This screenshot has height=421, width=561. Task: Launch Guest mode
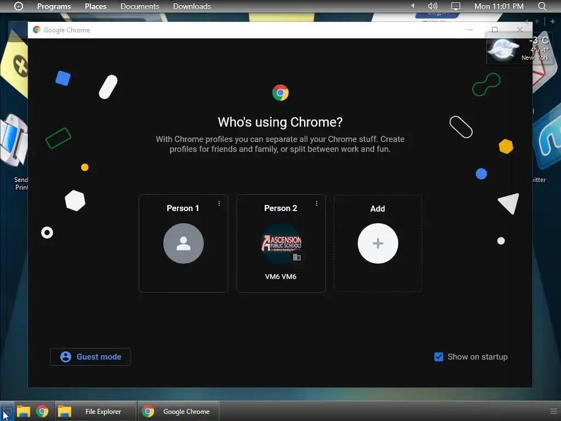click(x=90, y=356)
